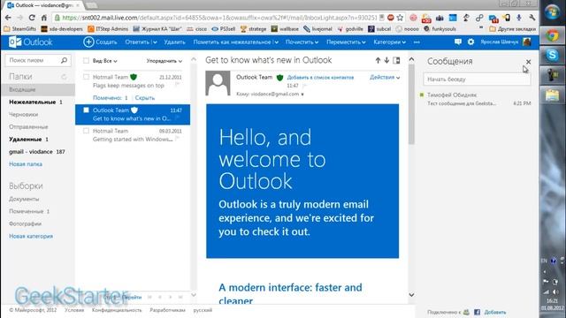Click Ответить reply button
The width and height of the screenshot is (566, 318).
tap(137, 42)
